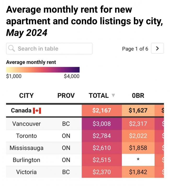Go to next table page arrow
The width and height of the screenshot is (170, 188).
(157, 48)
